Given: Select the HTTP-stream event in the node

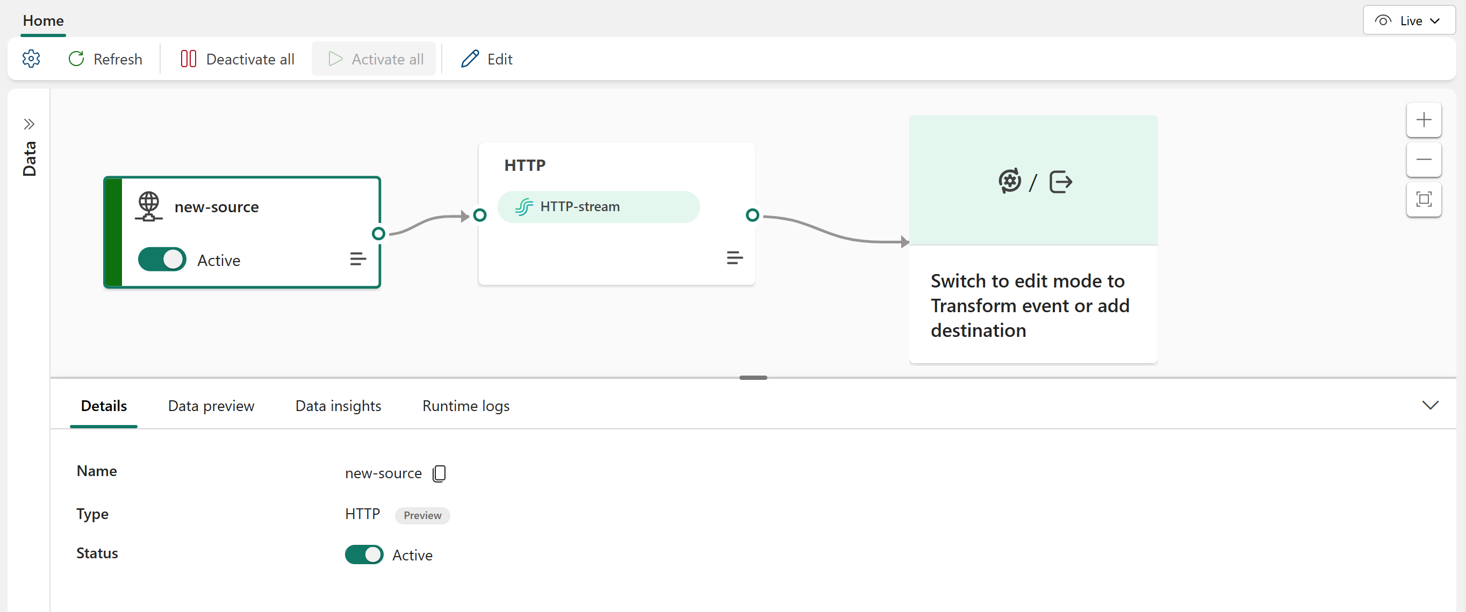Looking at the screenshot, I should (x=598, y=206).
